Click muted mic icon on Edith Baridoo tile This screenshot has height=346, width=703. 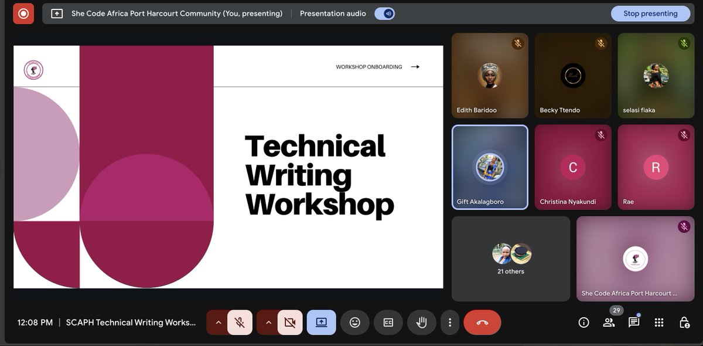pyautogui.click(x=517, y=43)
